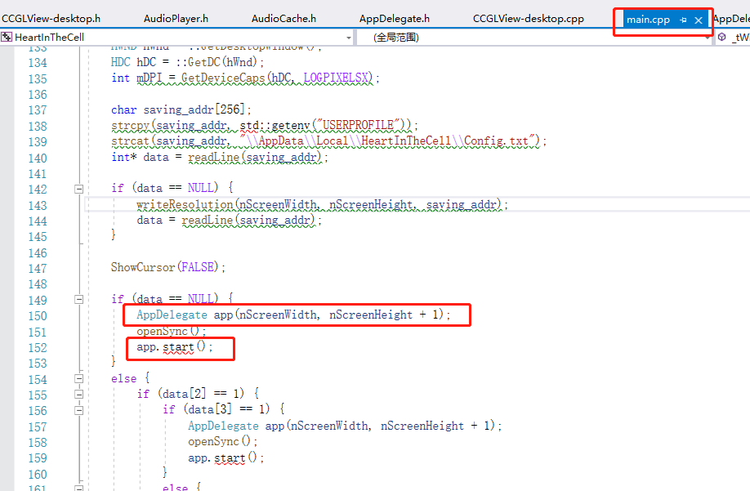Collapse the if block at line 156
The image size is (750, 491).
[x=79, y=411]
